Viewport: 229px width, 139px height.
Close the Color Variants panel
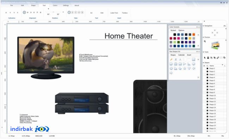point(199,27)
